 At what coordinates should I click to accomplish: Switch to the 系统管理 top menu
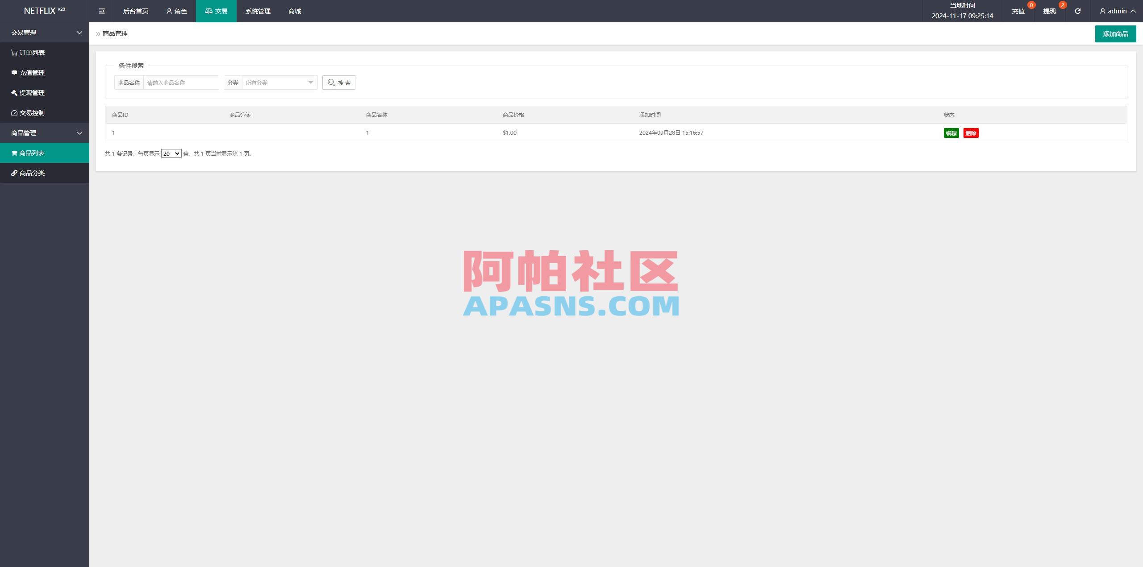(x=257, y=11)
